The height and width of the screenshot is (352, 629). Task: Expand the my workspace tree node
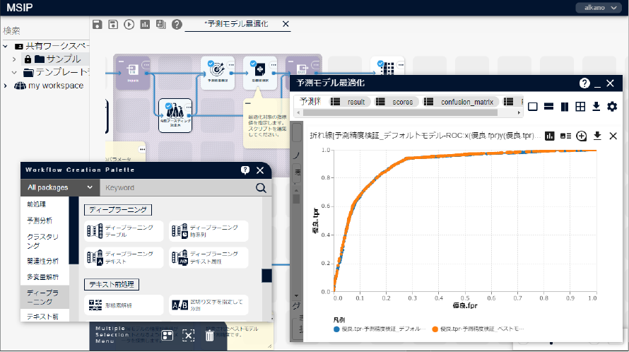pyautogui.click(x=6, y=86)
